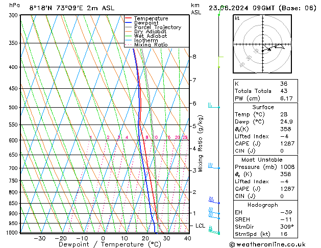
Task: Click the PW (cm) value 6.17
Action: (x=286, y=98)
